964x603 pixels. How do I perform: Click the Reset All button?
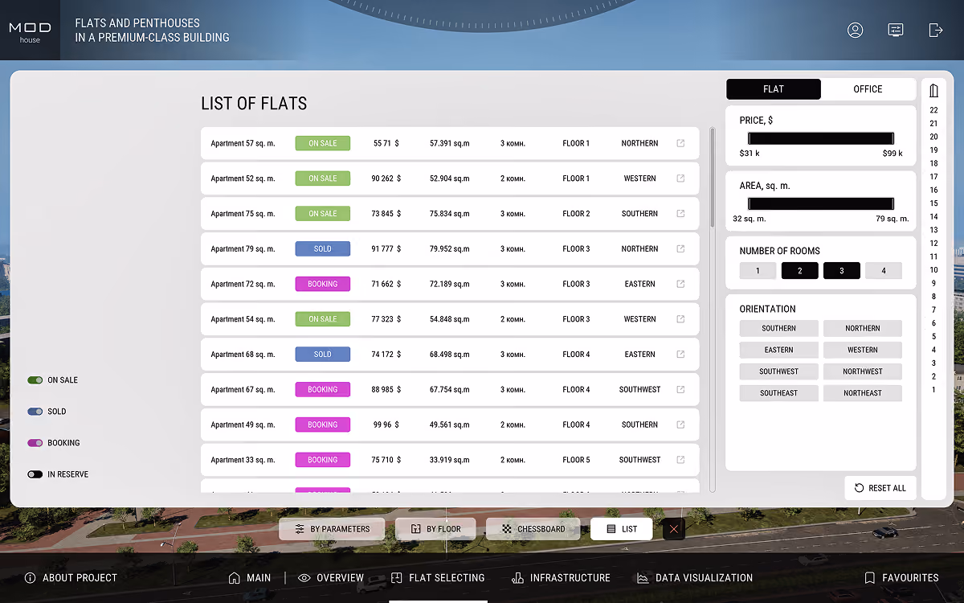point(880,488)
